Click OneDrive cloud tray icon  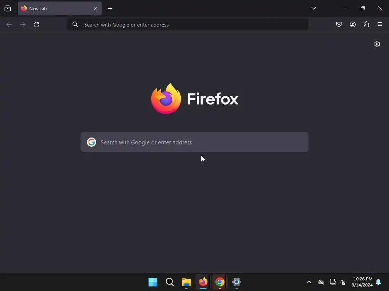[321, 282]
